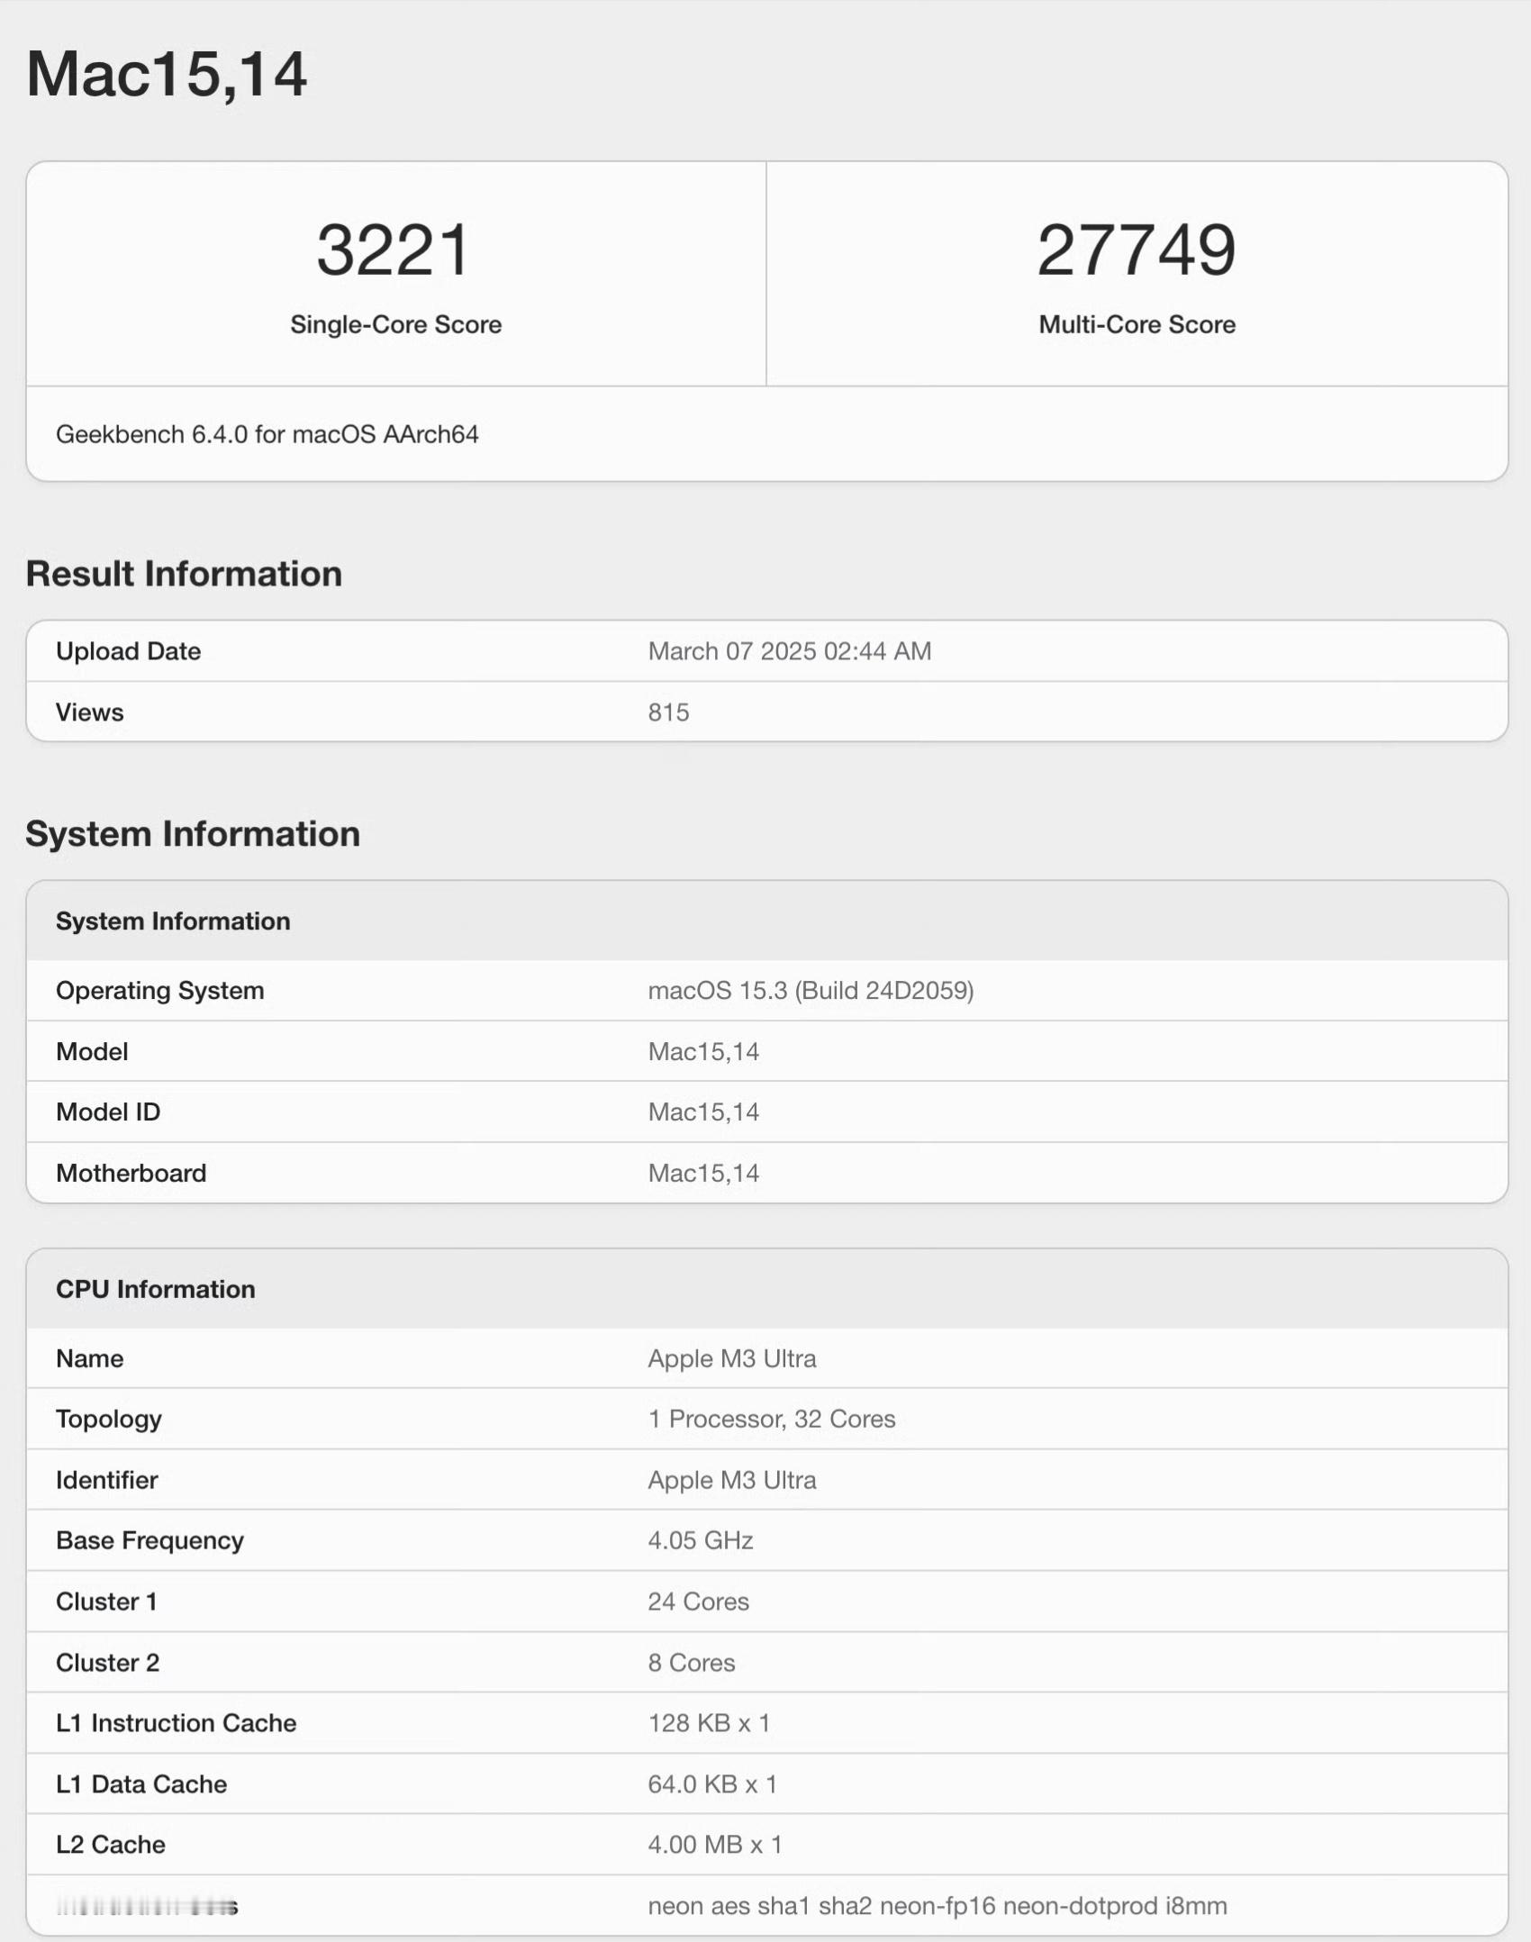Click the Views row label
This screenshot has height=1942, width=1531.
[x=89, y=712]
